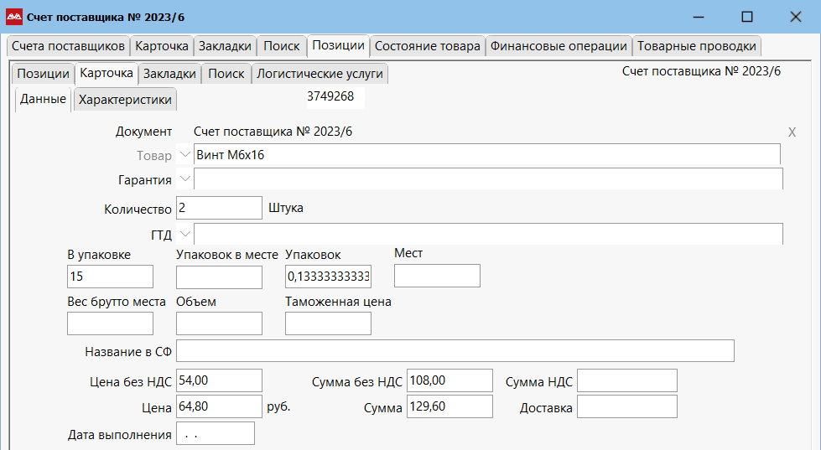This screenshot has width=821, height=450.
Task: Click the Название в СФ text field
Action: tap(455, 351)
